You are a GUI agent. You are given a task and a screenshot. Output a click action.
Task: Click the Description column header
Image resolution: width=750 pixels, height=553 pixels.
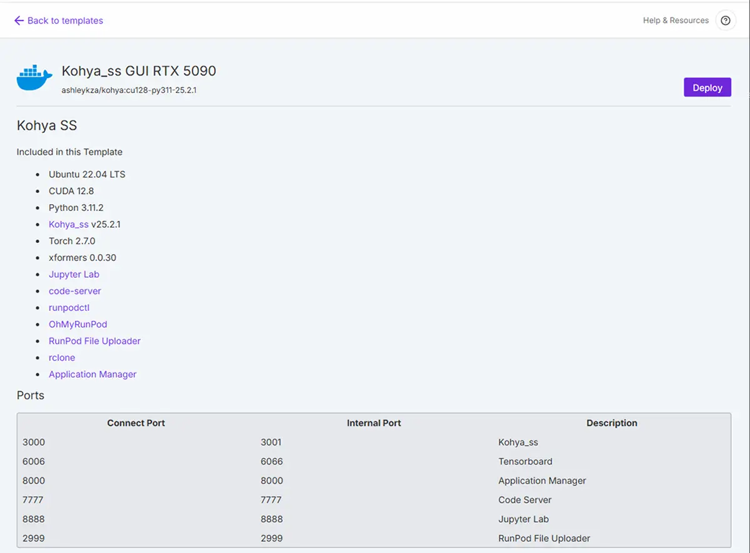coord(612,423)
